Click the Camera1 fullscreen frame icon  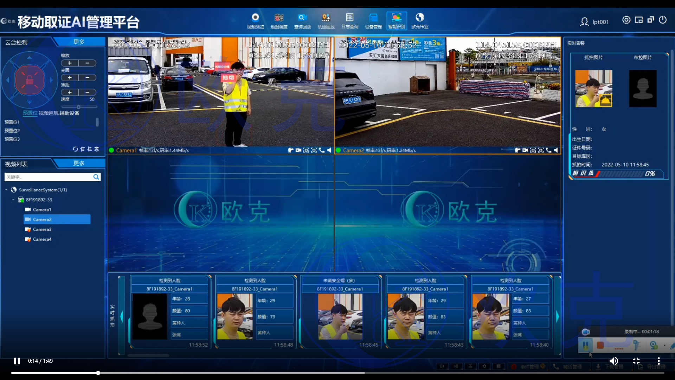tap(314, 150)
